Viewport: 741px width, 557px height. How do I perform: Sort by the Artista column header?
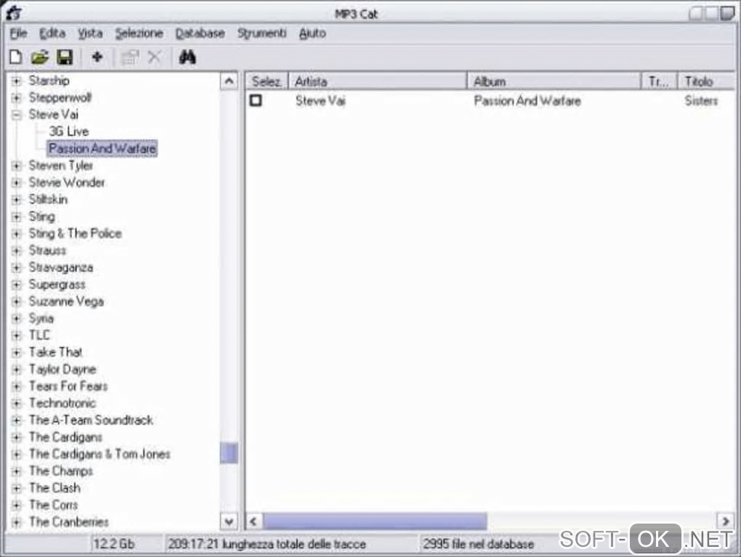tap(377, 81)
